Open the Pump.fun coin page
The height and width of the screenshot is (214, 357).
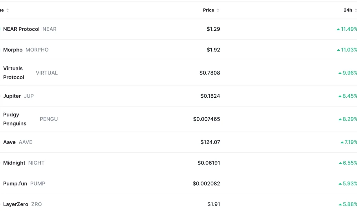point(15,183)
